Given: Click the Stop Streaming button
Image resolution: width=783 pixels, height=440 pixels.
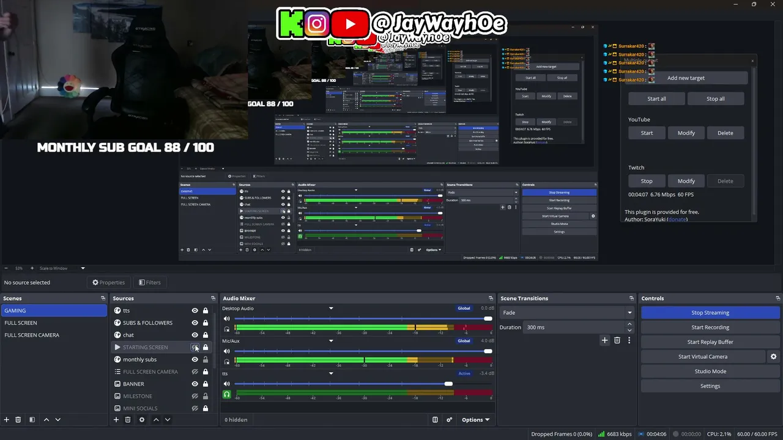Looking at the screenshot, I should [x=710, y=313].
